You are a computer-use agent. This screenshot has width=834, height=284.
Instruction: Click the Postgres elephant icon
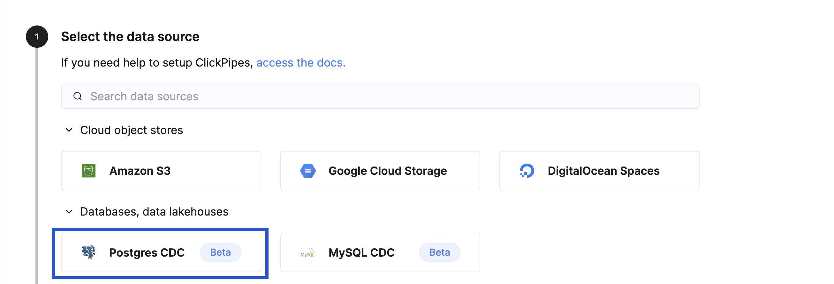click(89, 252)
